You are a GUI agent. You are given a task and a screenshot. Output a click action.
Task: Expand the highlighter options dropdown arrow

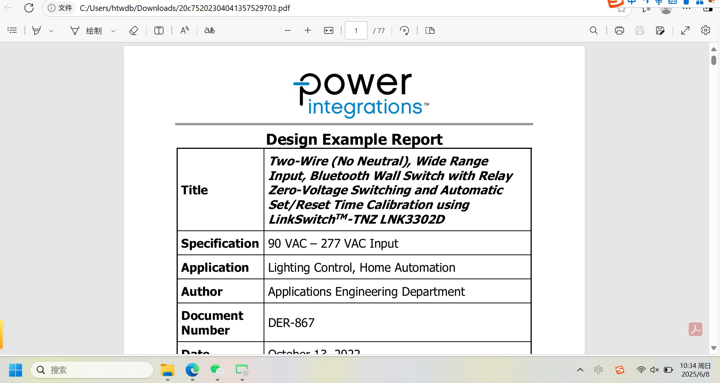pyautogui.click(x=51, y=31)
